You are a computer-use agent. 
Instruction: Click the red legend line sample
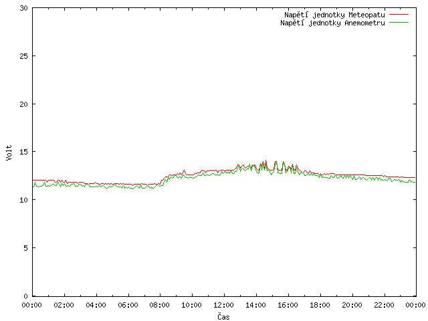pos(399,15)
